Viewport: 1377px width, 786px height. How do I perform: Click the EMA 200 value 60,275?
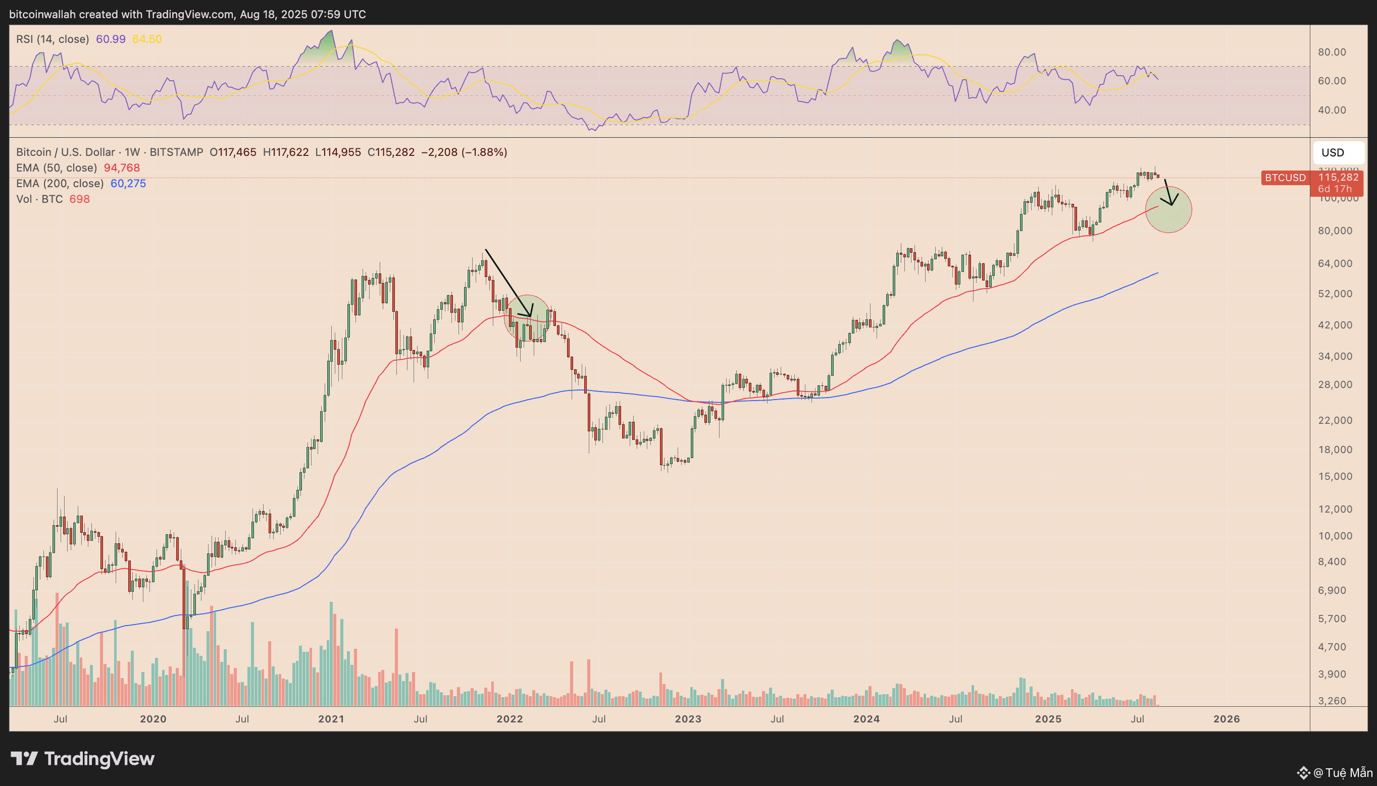[x=128, y=184]
